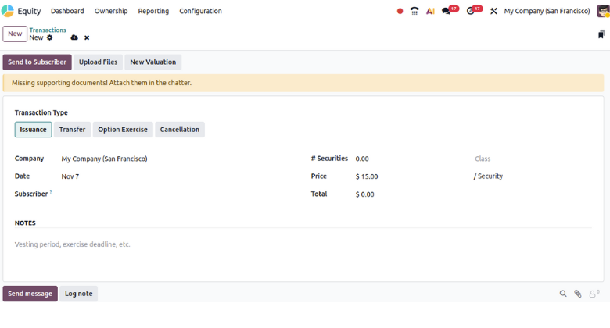Select the Transfer transaction type
The width and height of the screenshot is (610, 328).
click(72, 130)
